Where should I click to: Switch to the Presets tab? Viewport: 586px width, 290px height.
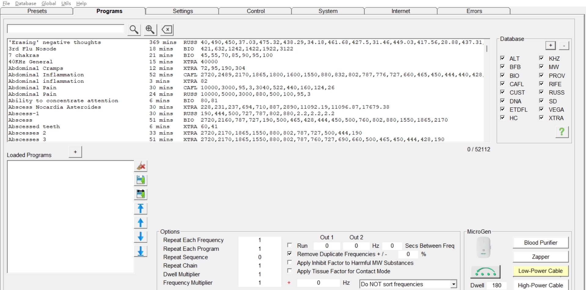click(37, 11)
